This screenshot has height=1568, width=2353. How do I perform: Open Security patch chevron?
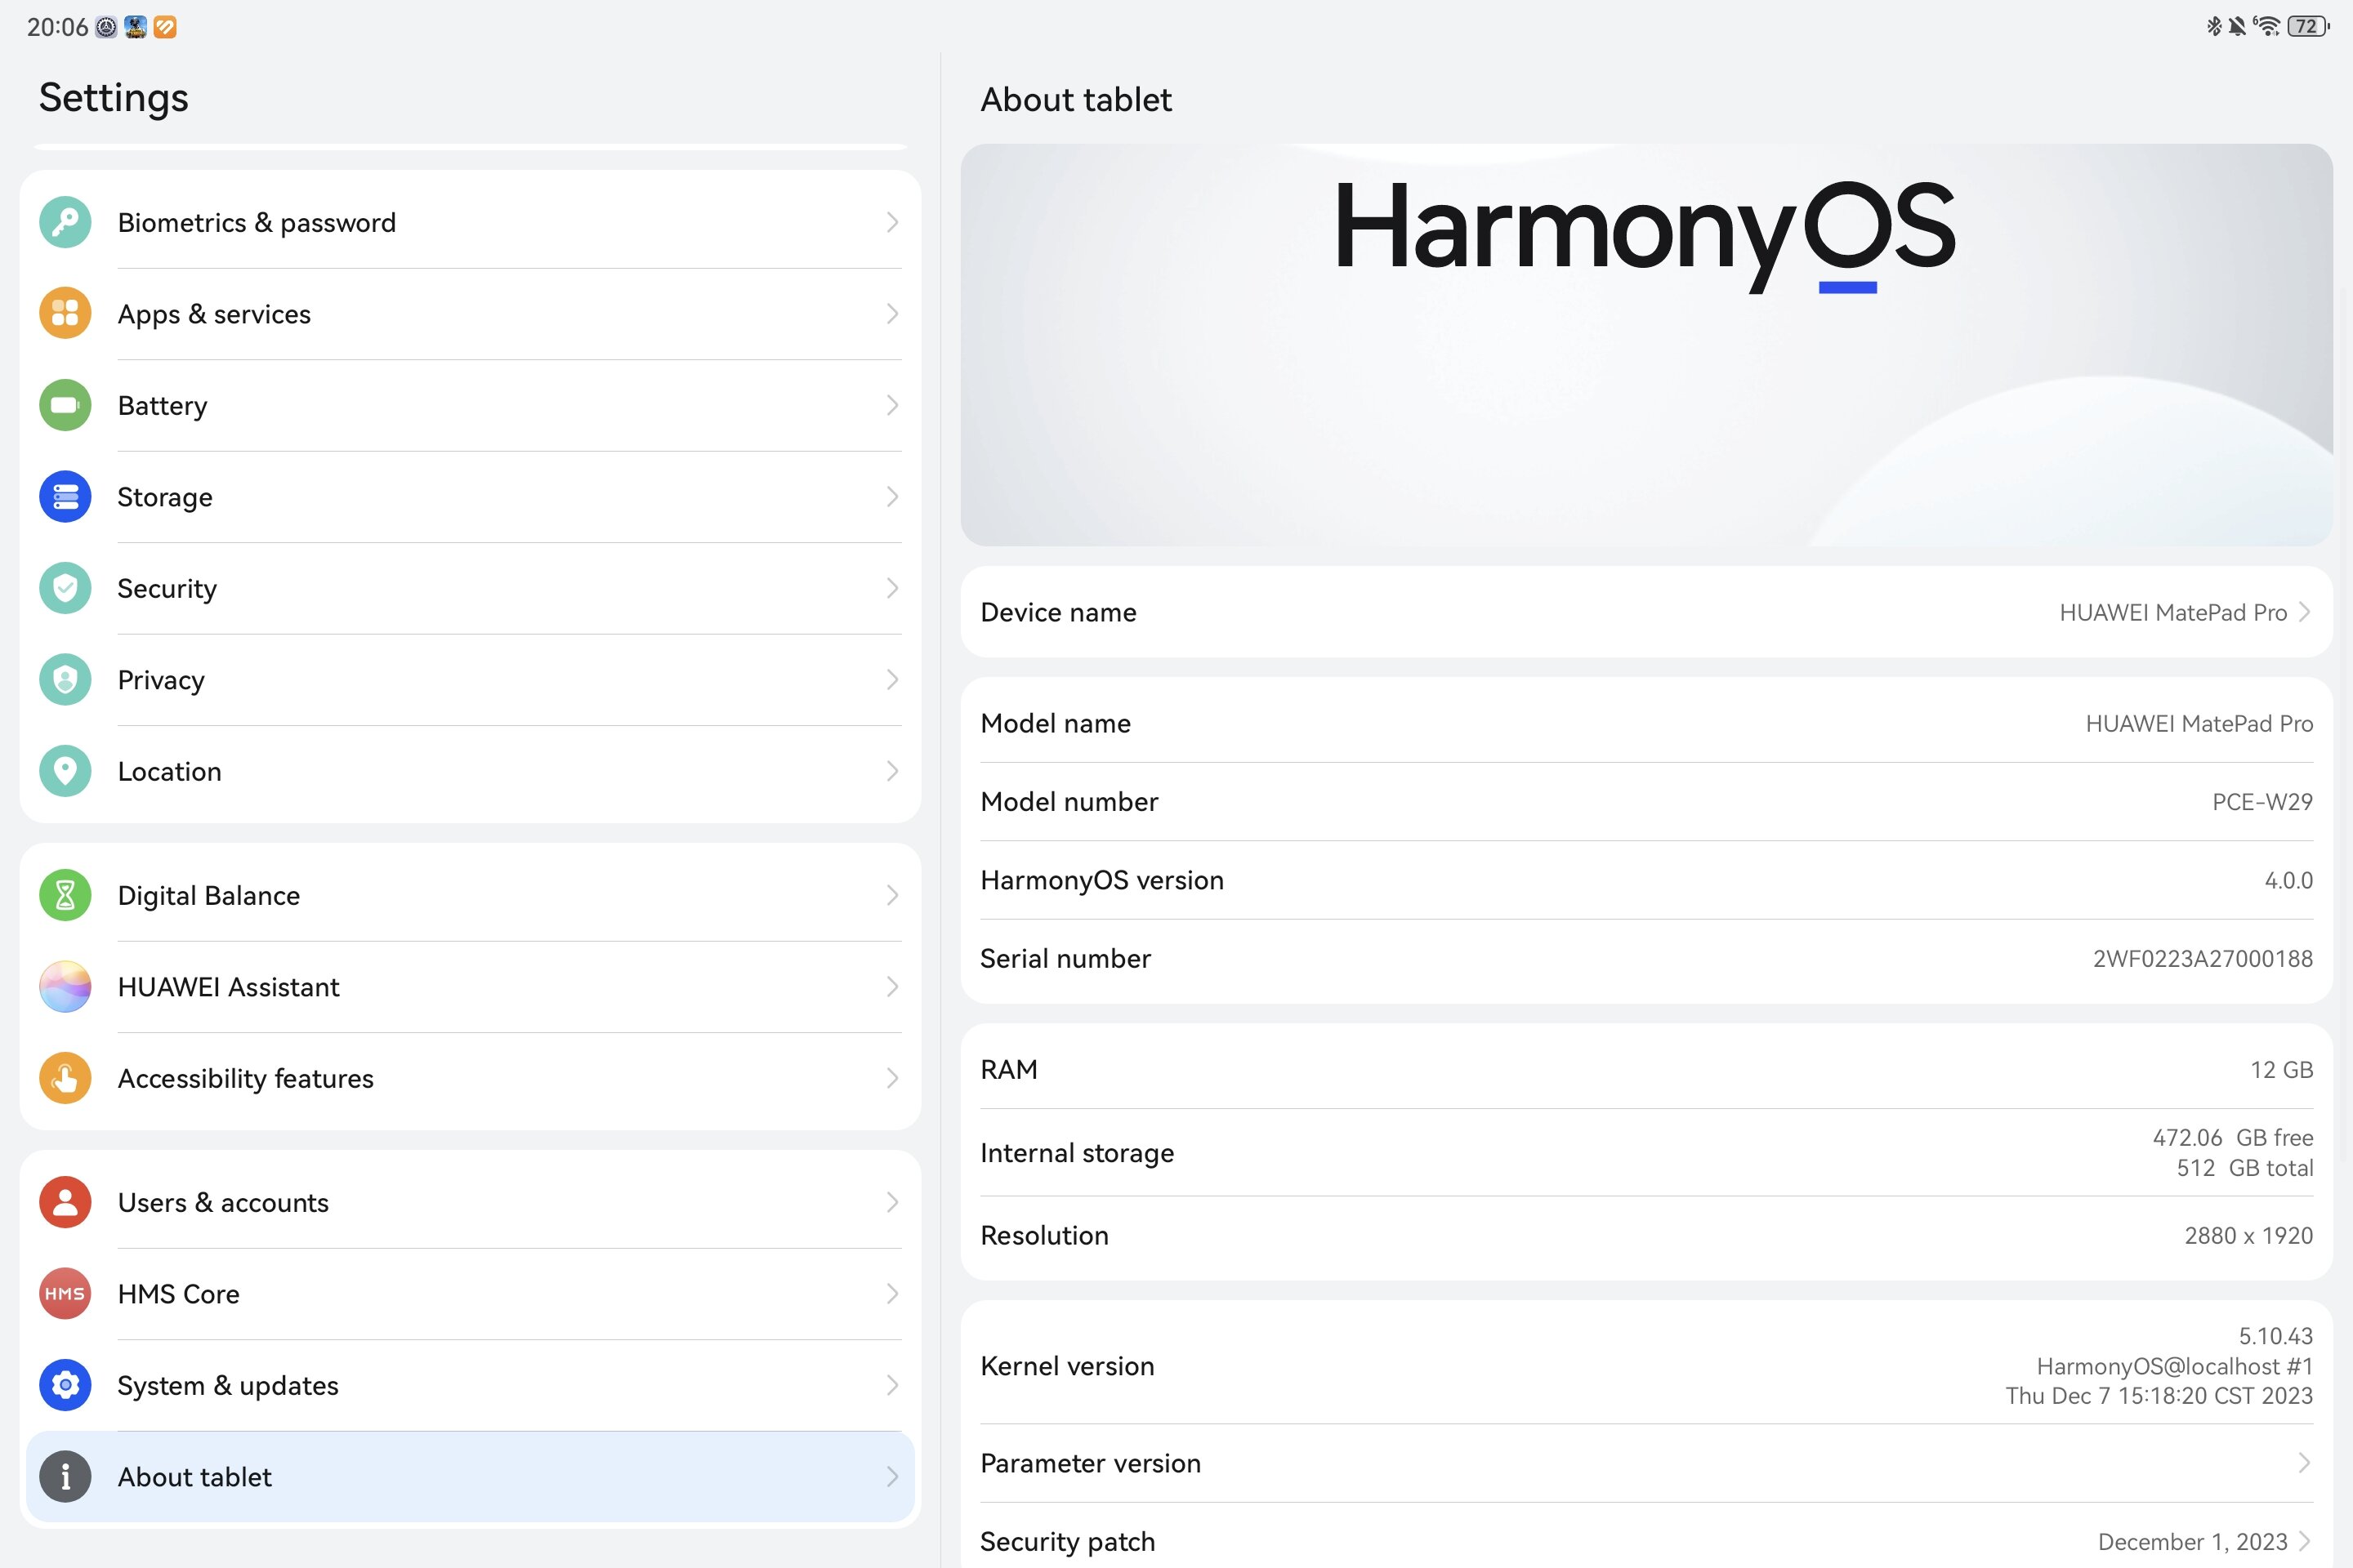2305,1541
